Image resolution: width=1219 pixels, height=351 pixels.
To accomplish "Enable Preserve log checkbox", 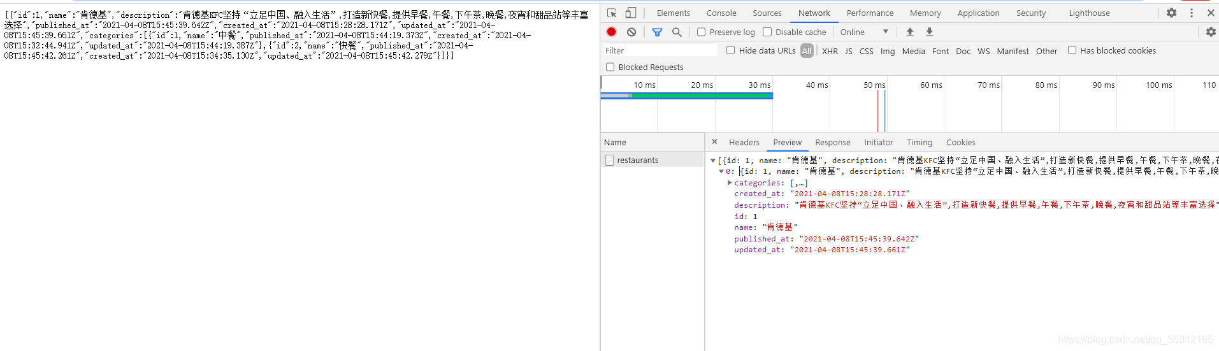I will point(701,32).
